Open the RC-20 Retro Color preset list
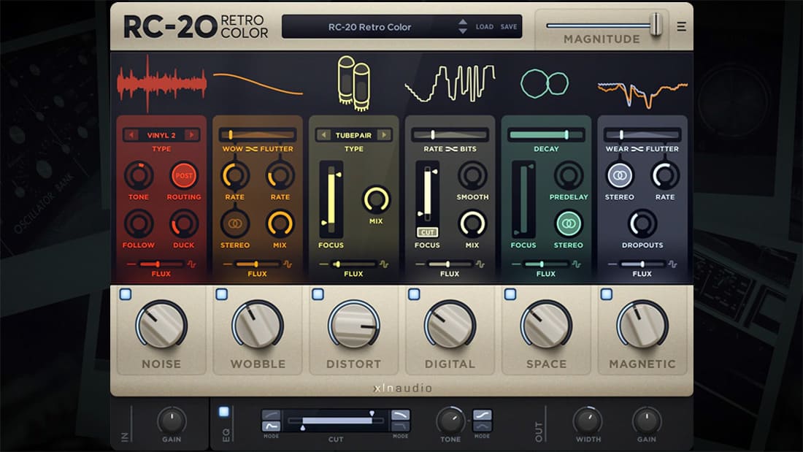The image size is (803, 452). coord(370,26)
